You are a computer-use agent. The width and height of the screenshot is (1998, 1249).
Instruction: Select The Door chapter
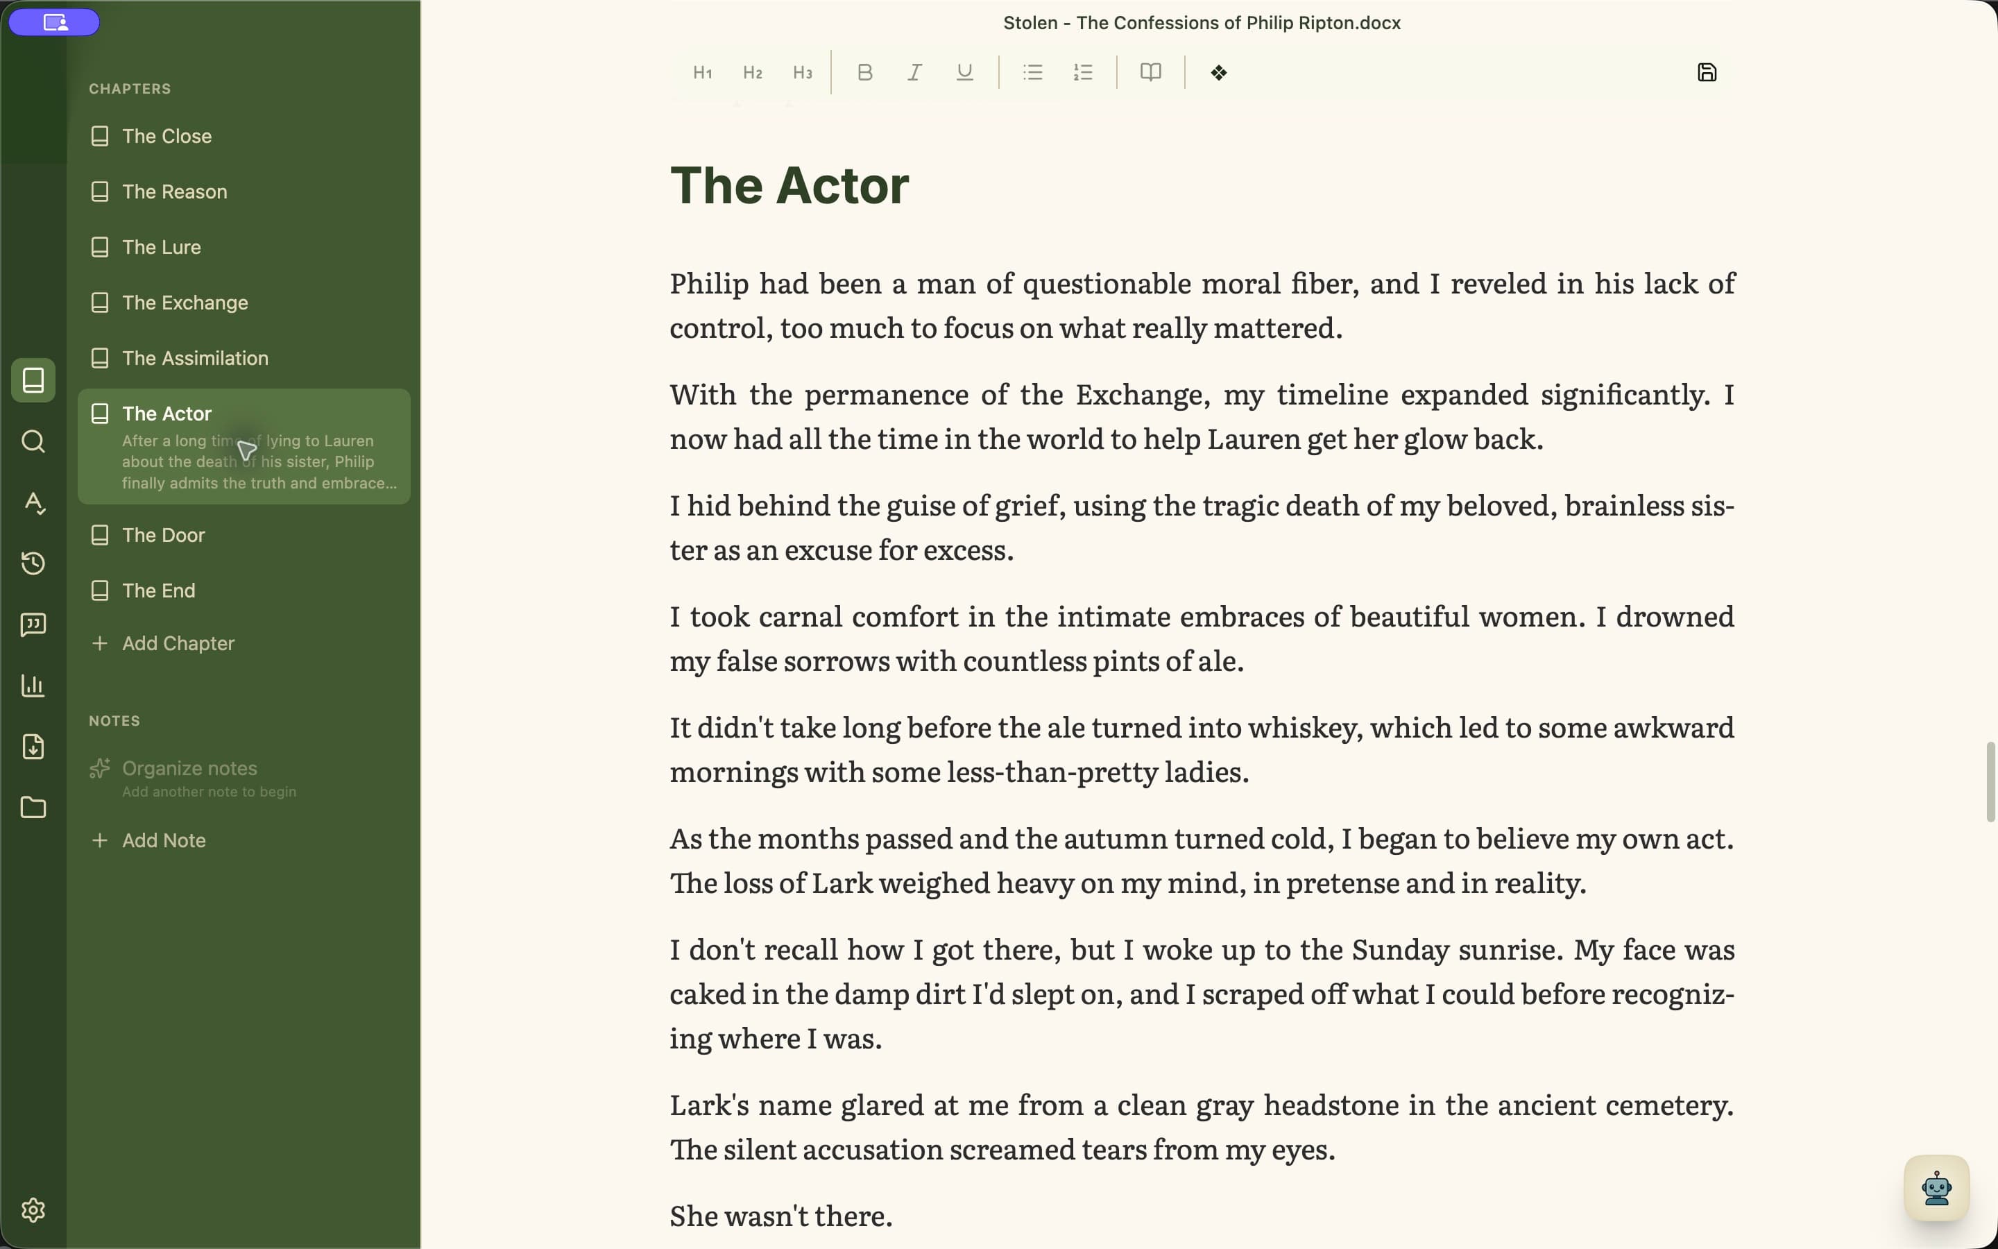click(244, 535)
